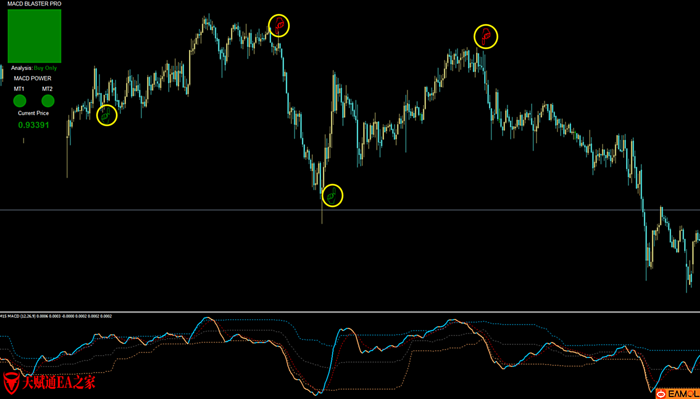This screenshot has width=700, height=399.
Task: Click the MACD BLASTER PRO title
Action: point(34,4)
